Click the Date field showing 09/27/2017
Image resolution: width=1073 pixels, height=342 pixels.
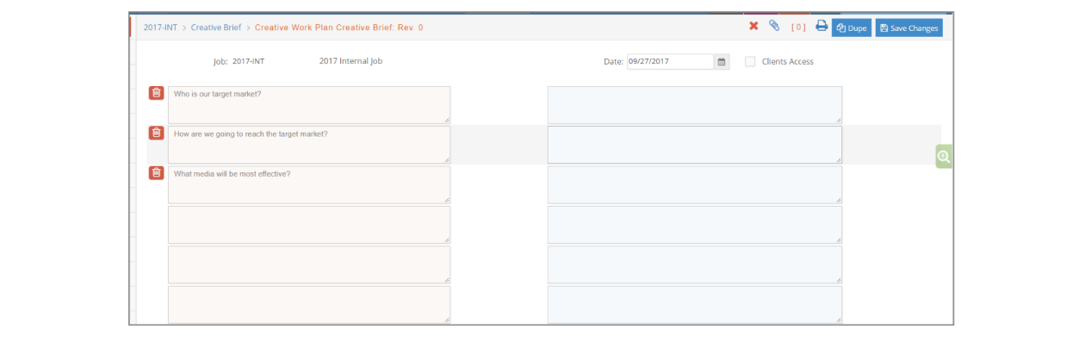coord(670,62)
